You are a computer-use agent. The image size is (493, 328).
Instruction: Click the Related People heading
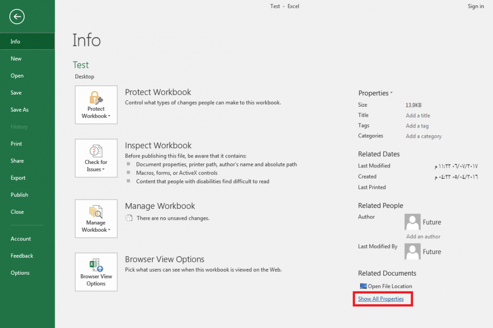[381, 205]
